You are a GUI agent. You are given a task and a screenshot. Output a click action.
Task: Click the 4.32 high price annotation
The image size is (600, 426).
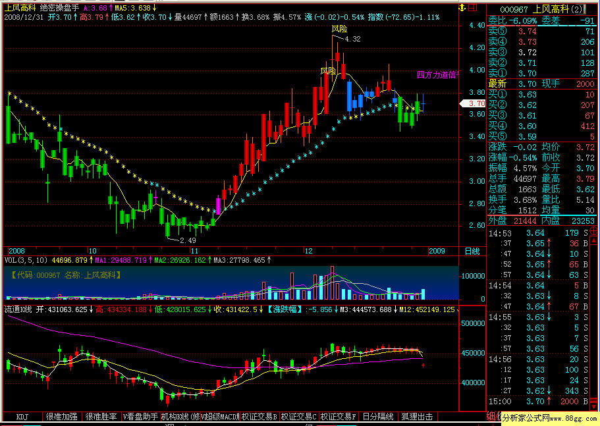tap(352, 39)
